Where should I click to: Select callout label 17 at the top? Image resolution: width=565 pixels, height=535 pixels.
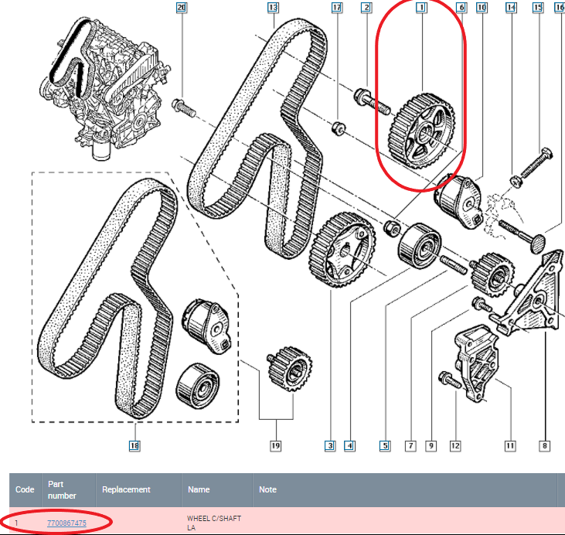[x=337, y=8]
